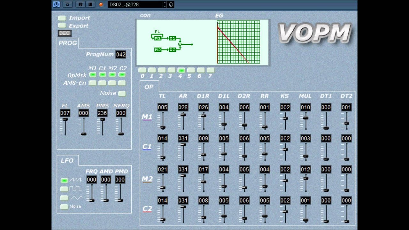Image resolution: width=409 pixels, height=230 pixels.
Task: Click the C1 MUL value 003
Action: tap(305, 138)
